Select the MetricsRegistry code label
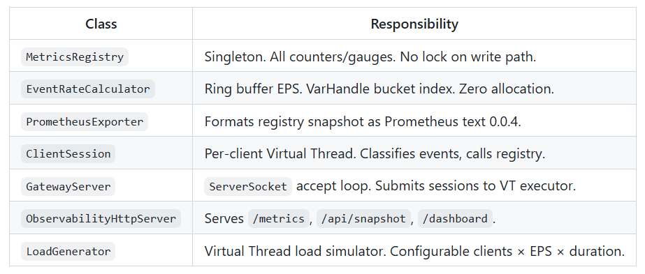The image size is (645, 274). tap(75, 56)
